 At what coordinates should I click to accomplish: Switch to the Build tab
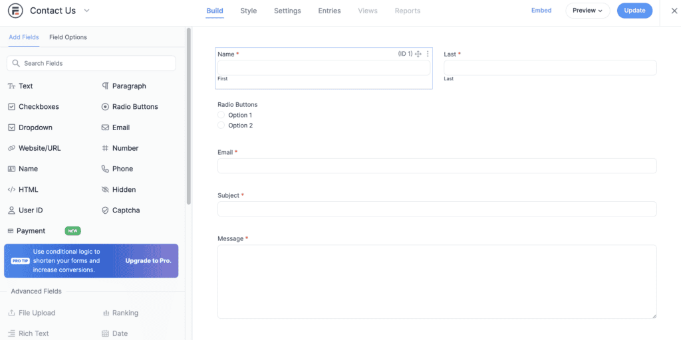coord(215,11)
